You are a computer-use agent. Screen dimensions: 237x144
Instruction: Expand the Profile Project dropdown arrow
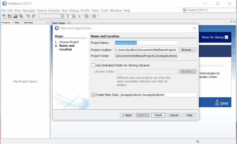point(98,16)
